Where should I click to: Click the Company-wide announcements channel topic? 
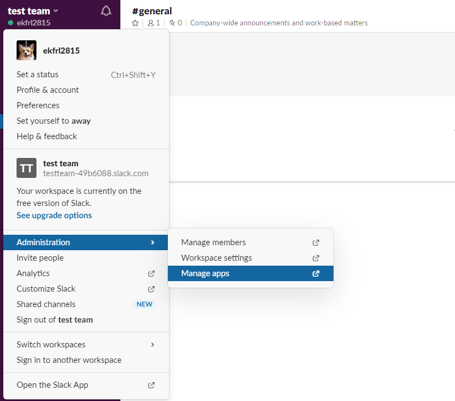[279, 23]
